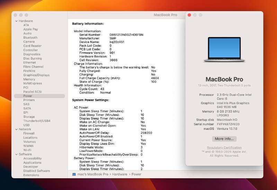277x190 pixels.
Task: Select Memory in the sidebar
Action: pyautogui.click(x=29, y=79)
